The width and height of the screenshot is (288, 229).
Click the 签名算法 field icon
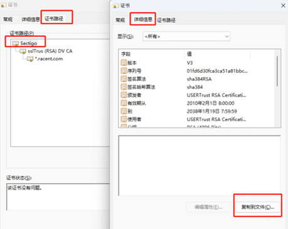124,79
